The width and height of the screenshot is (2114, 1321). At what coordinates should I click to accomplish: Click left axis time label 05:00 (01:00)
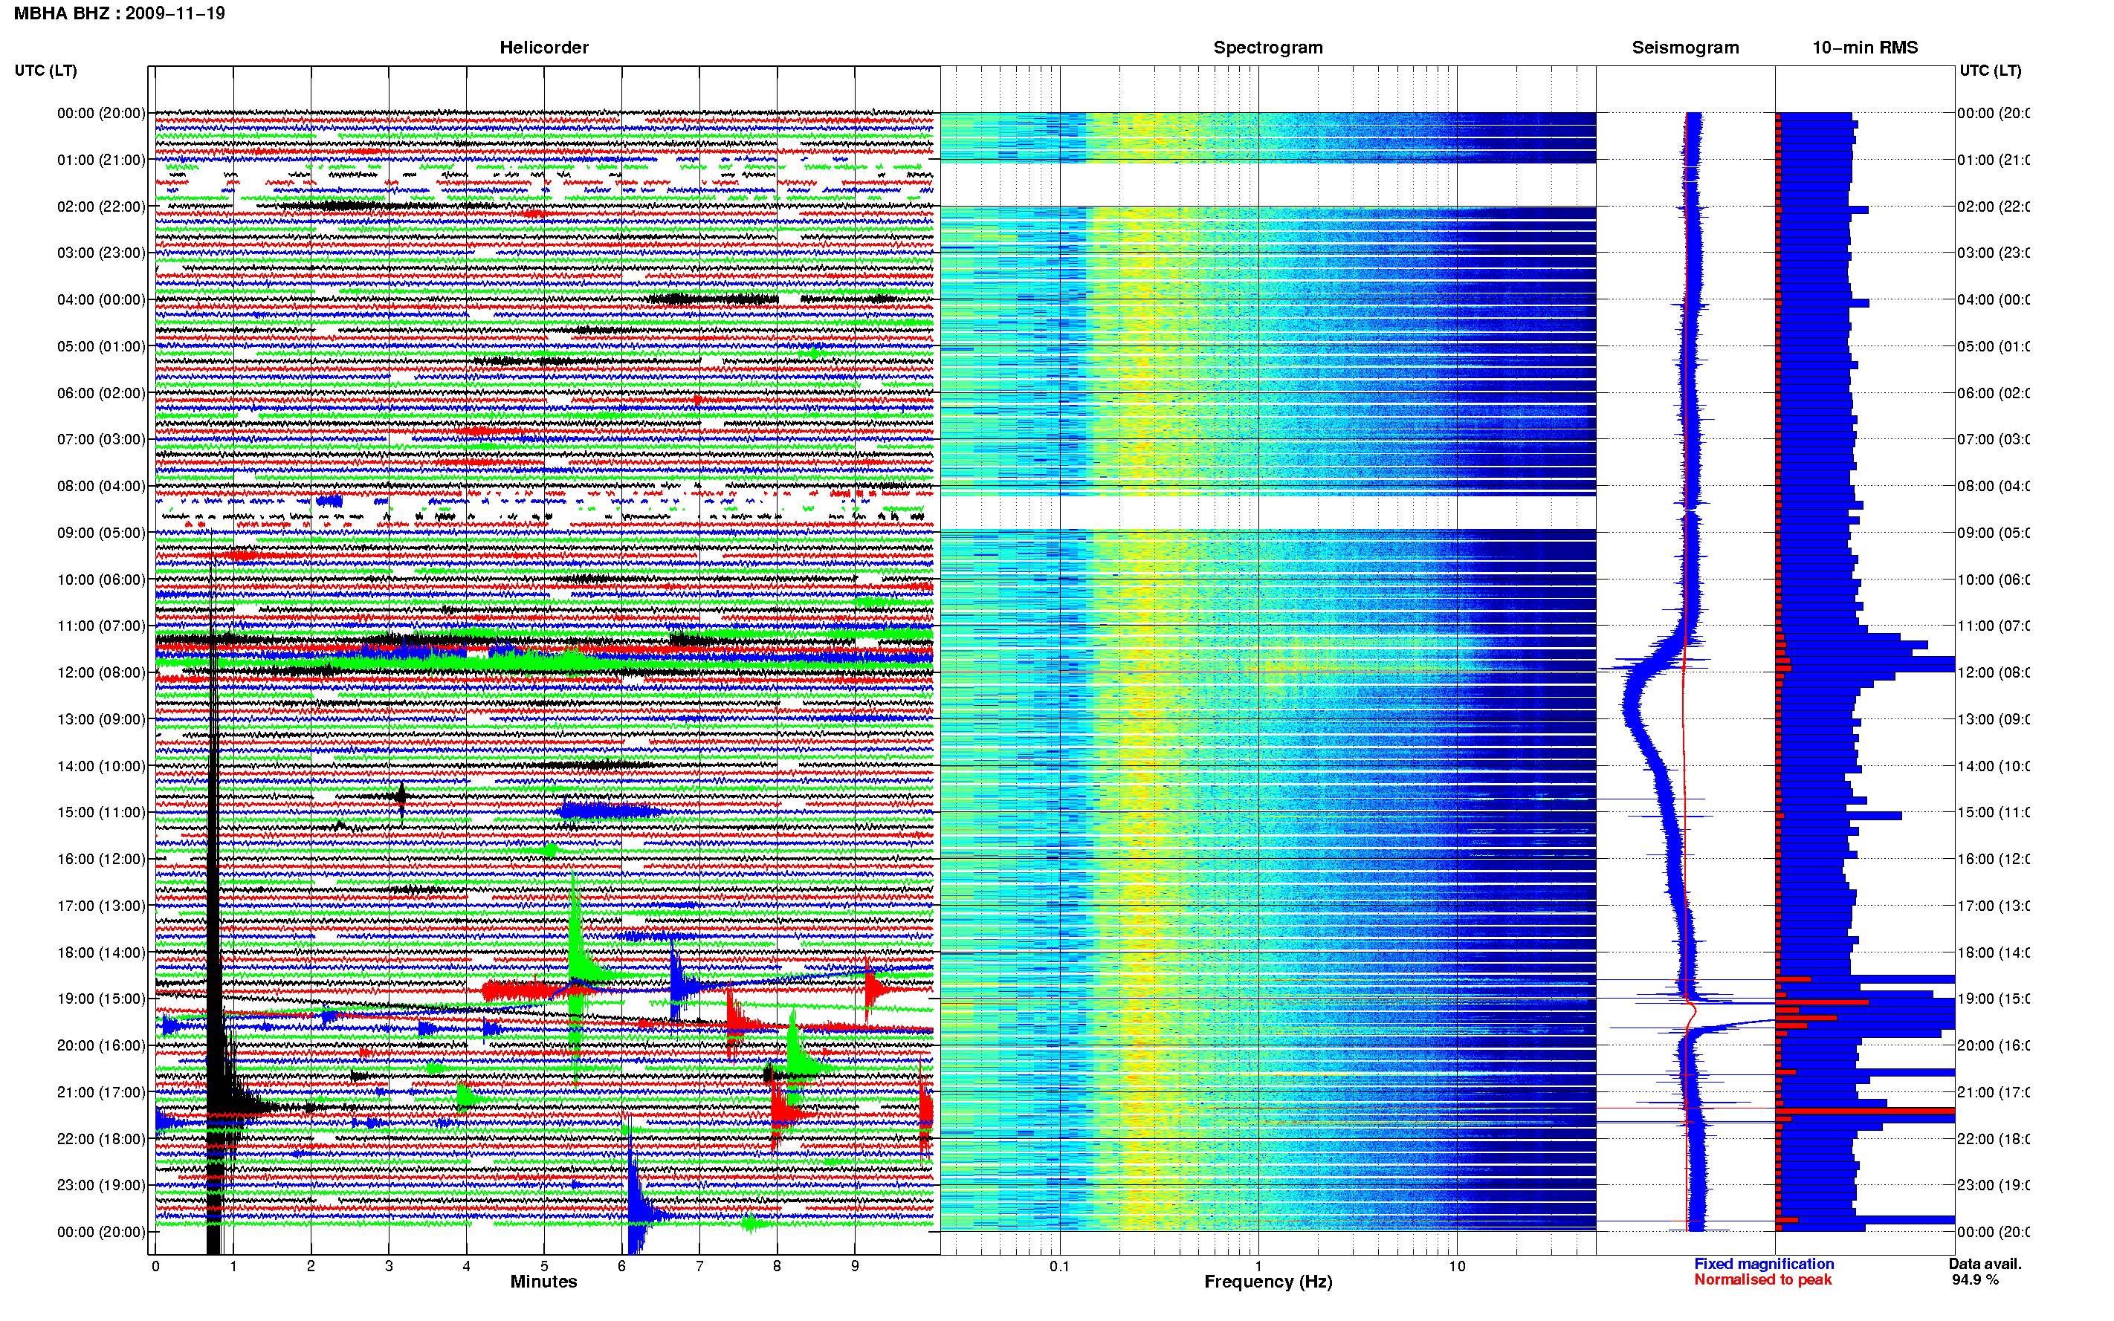point(101,346)
